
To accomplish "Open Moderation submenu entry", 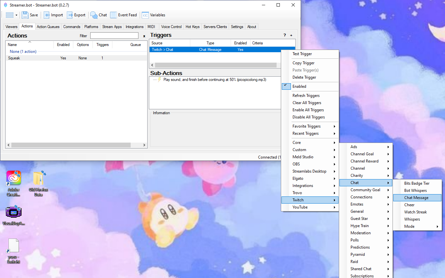I will click(x=366, y=233).
